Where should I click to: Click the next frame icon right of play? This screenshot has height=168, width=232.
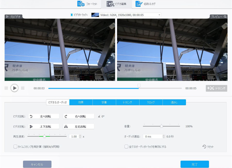coord(23,88)
